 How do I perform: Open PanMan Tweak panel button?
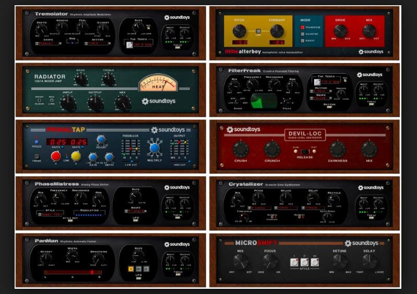(x=177, y=275)
